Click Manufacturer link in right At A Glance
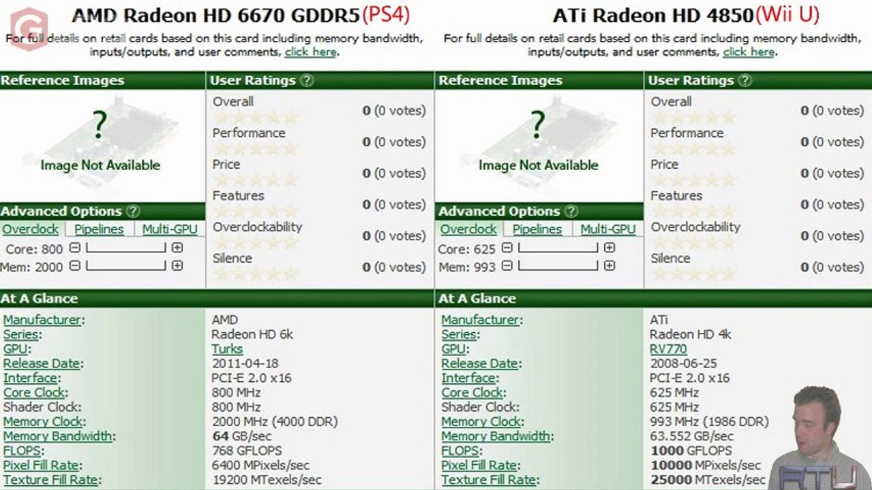The width and height of the screenshot is (872, 490). [x=481, y=320]
